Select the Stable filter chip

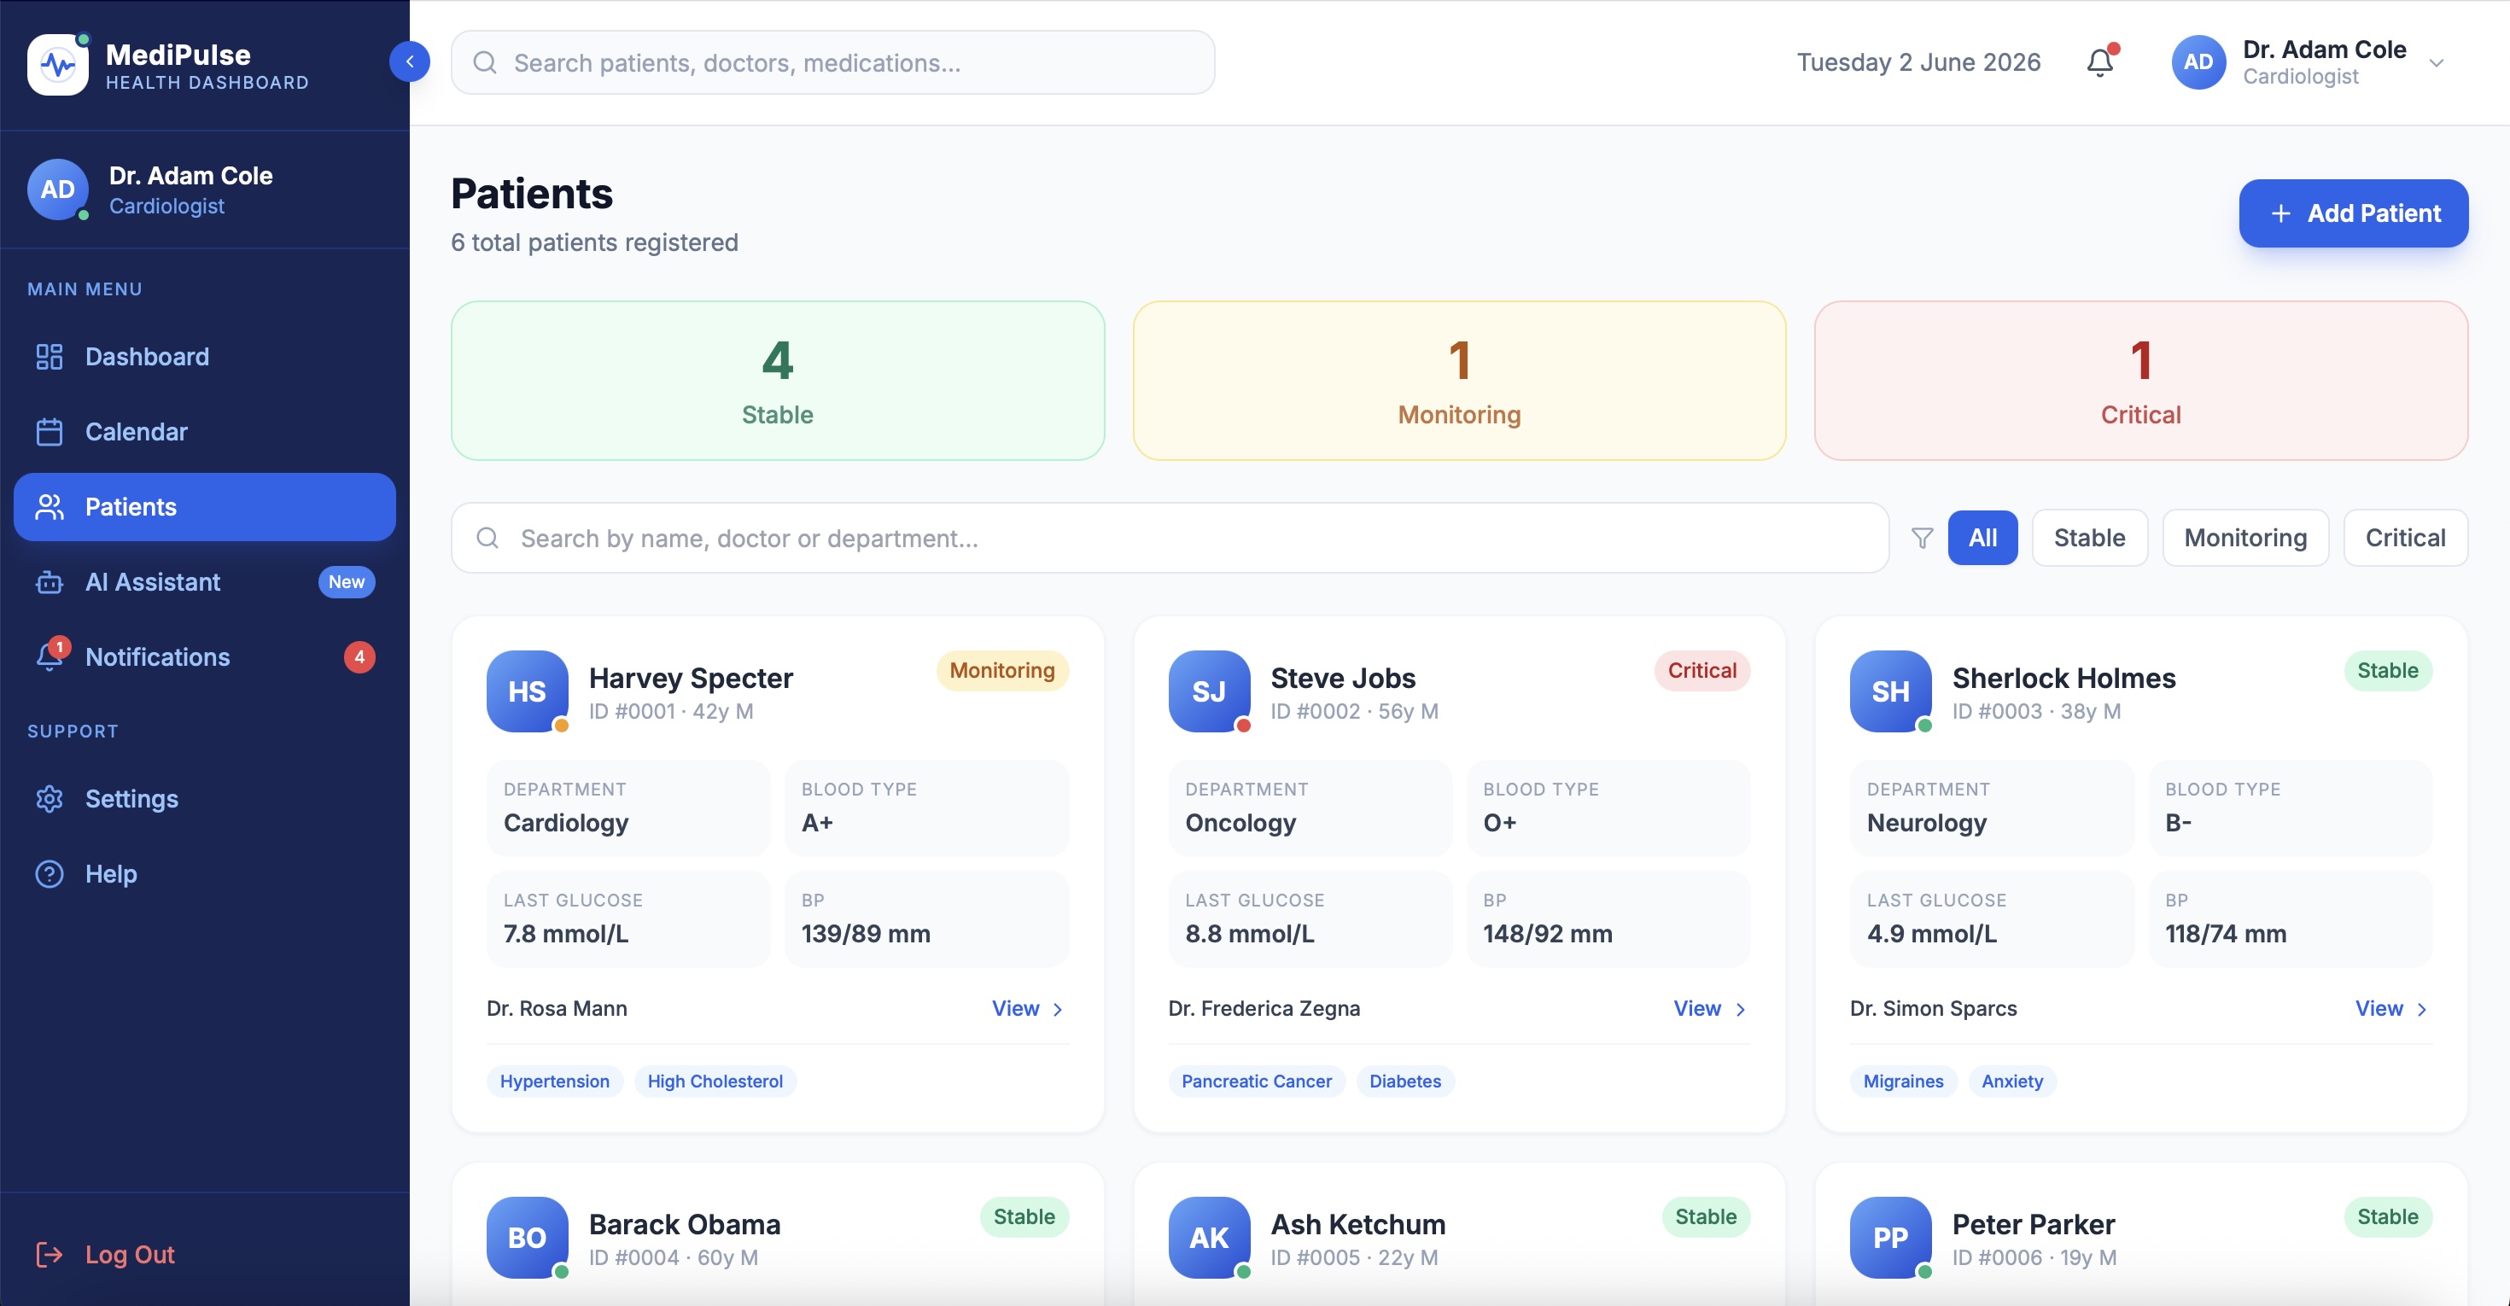click(x=2089, y=538)
